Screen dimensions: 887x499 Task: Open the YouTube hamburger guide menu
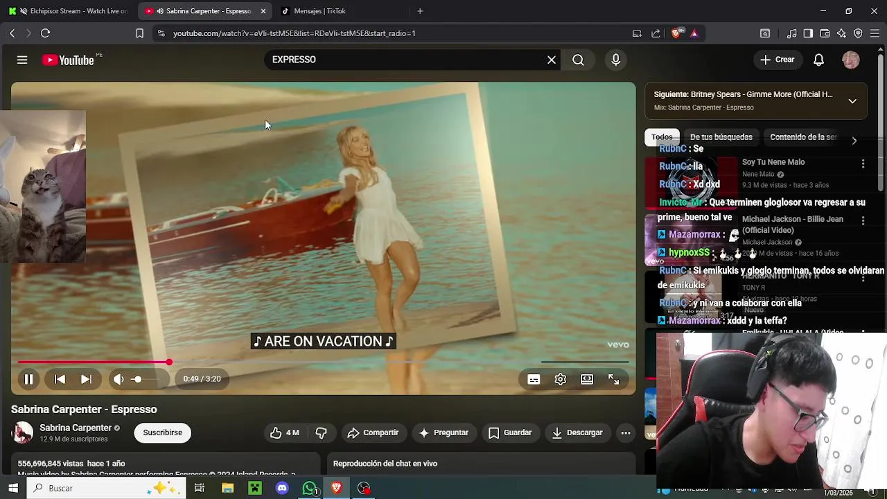[x=22, y=60]
